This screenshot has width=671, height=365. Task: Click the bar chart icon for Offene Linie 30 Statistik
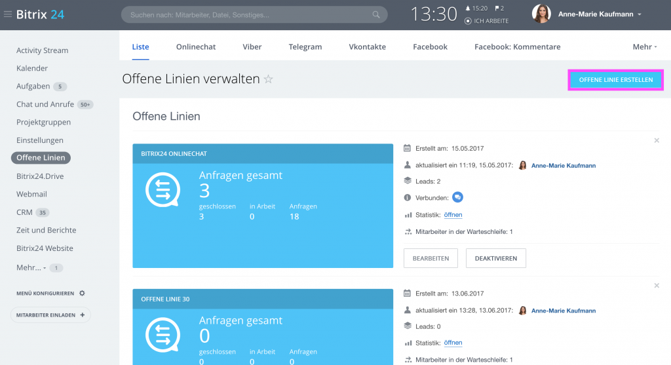pos(408,343)
